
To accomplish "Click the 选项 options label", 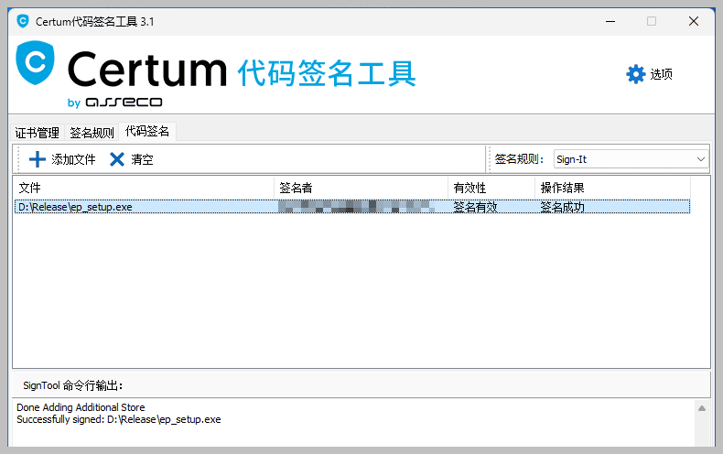I will (x=661, y=74).
